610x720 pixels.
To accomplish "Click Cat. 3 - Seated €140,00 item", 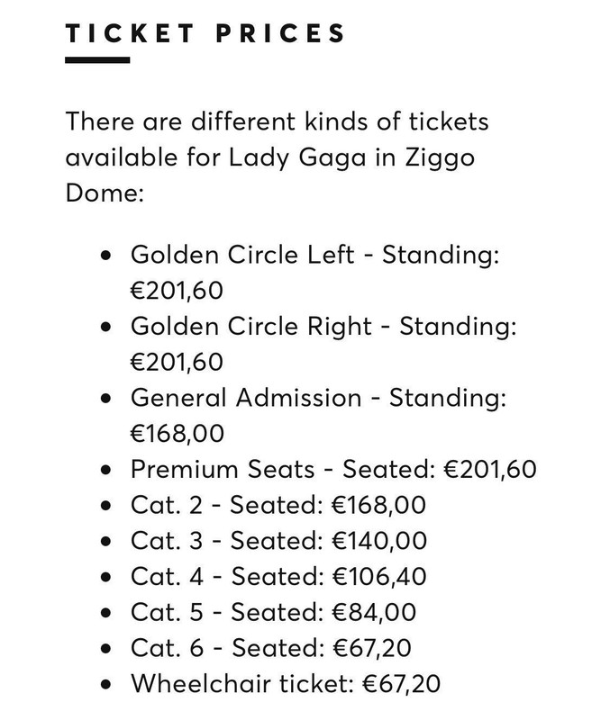I will (x=279, y=541).
